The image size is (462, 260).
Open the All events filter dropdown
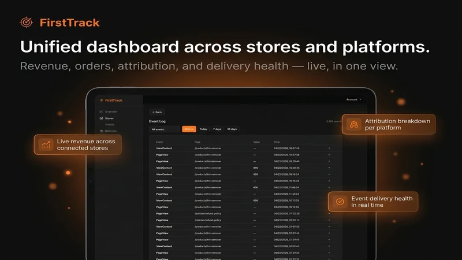click(x=165, y=129)
